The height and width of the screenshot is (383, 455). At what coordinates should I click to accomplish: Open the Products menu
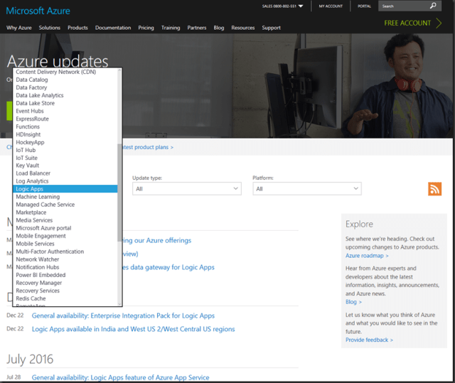coord(77,28)
